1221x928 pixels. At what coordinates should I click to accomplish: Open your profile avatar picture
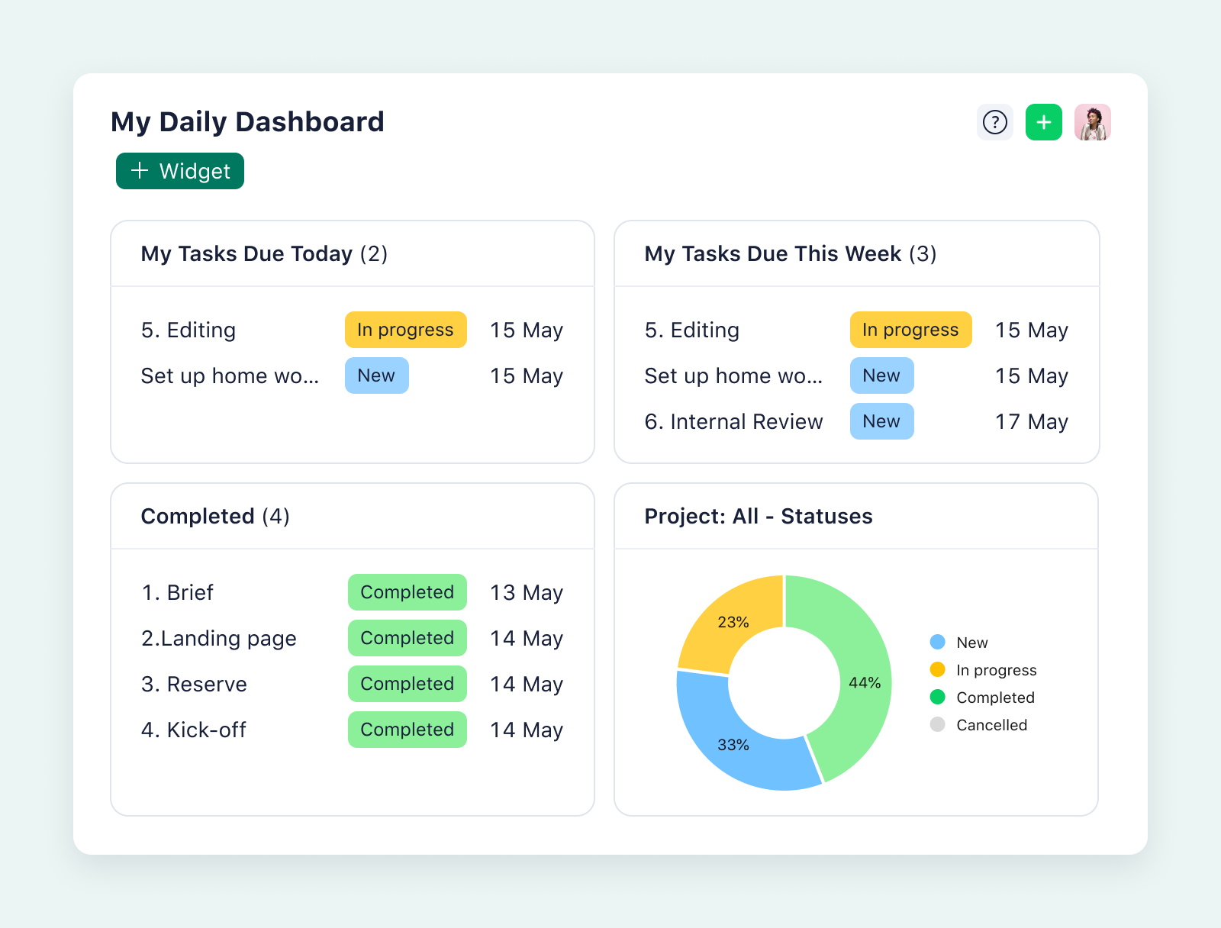1093,122
